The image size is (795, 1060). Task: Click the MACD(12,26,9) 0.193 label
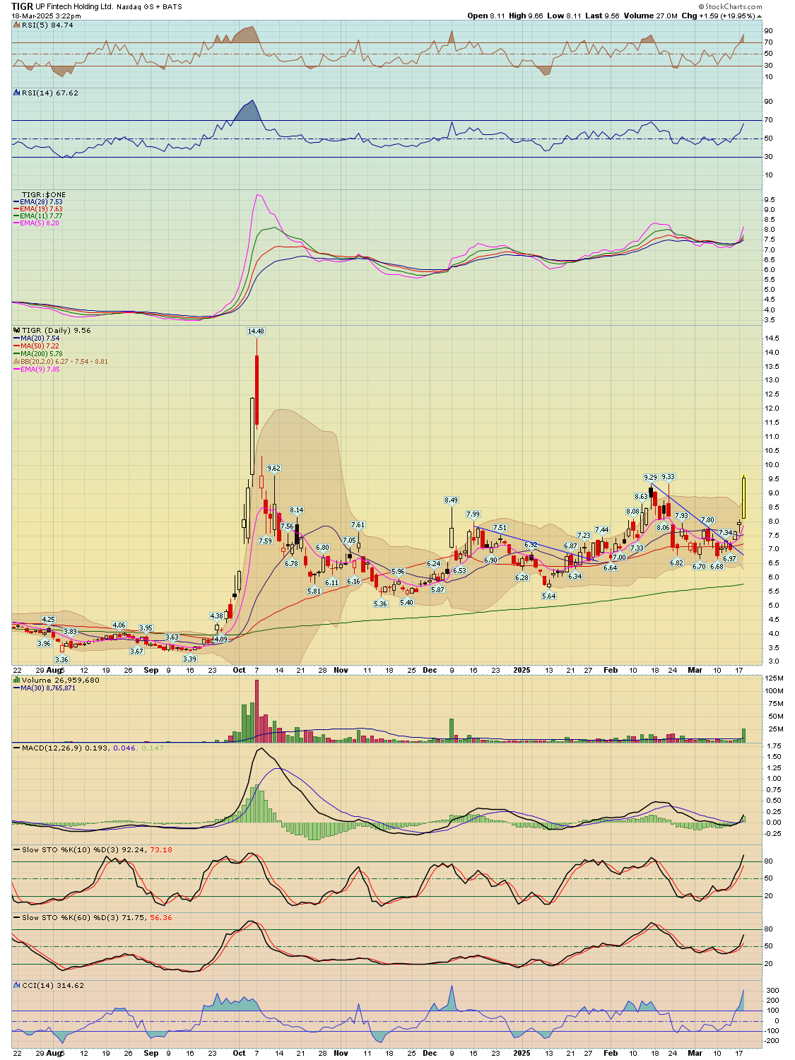point(65,748)
